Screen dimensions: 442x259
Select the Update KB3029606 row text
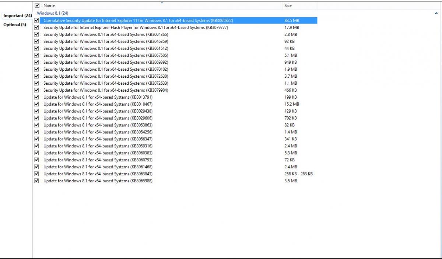coord(98,118)
